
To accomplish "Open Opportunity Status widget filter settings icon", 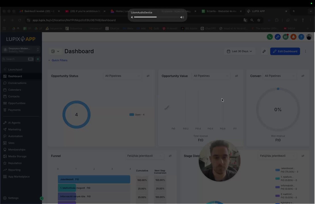I will tap(148, 76).
